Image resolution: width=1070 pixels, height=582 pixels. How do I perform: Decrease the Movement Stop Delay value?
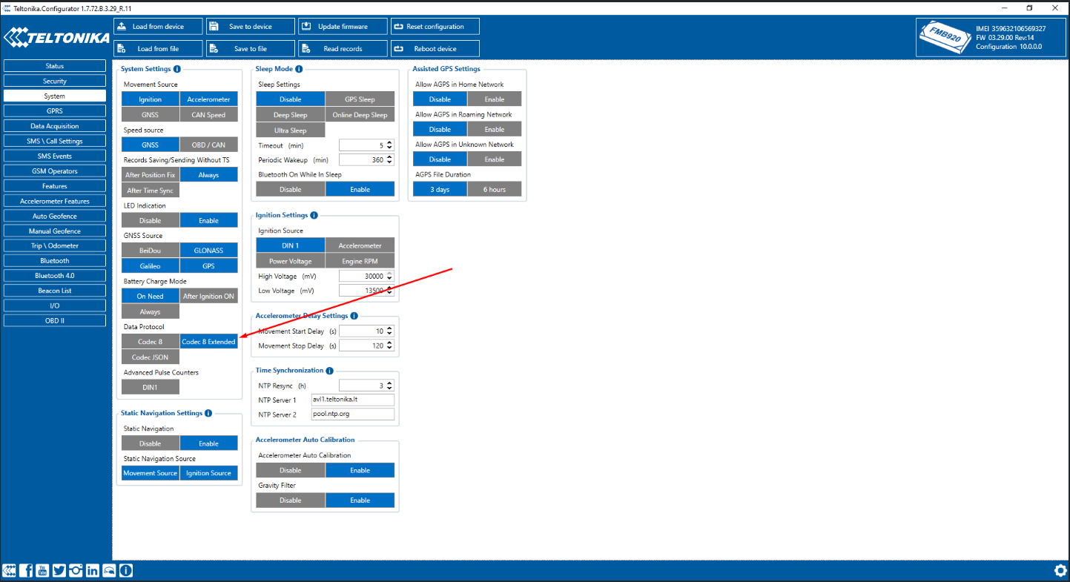pos(390,348)
